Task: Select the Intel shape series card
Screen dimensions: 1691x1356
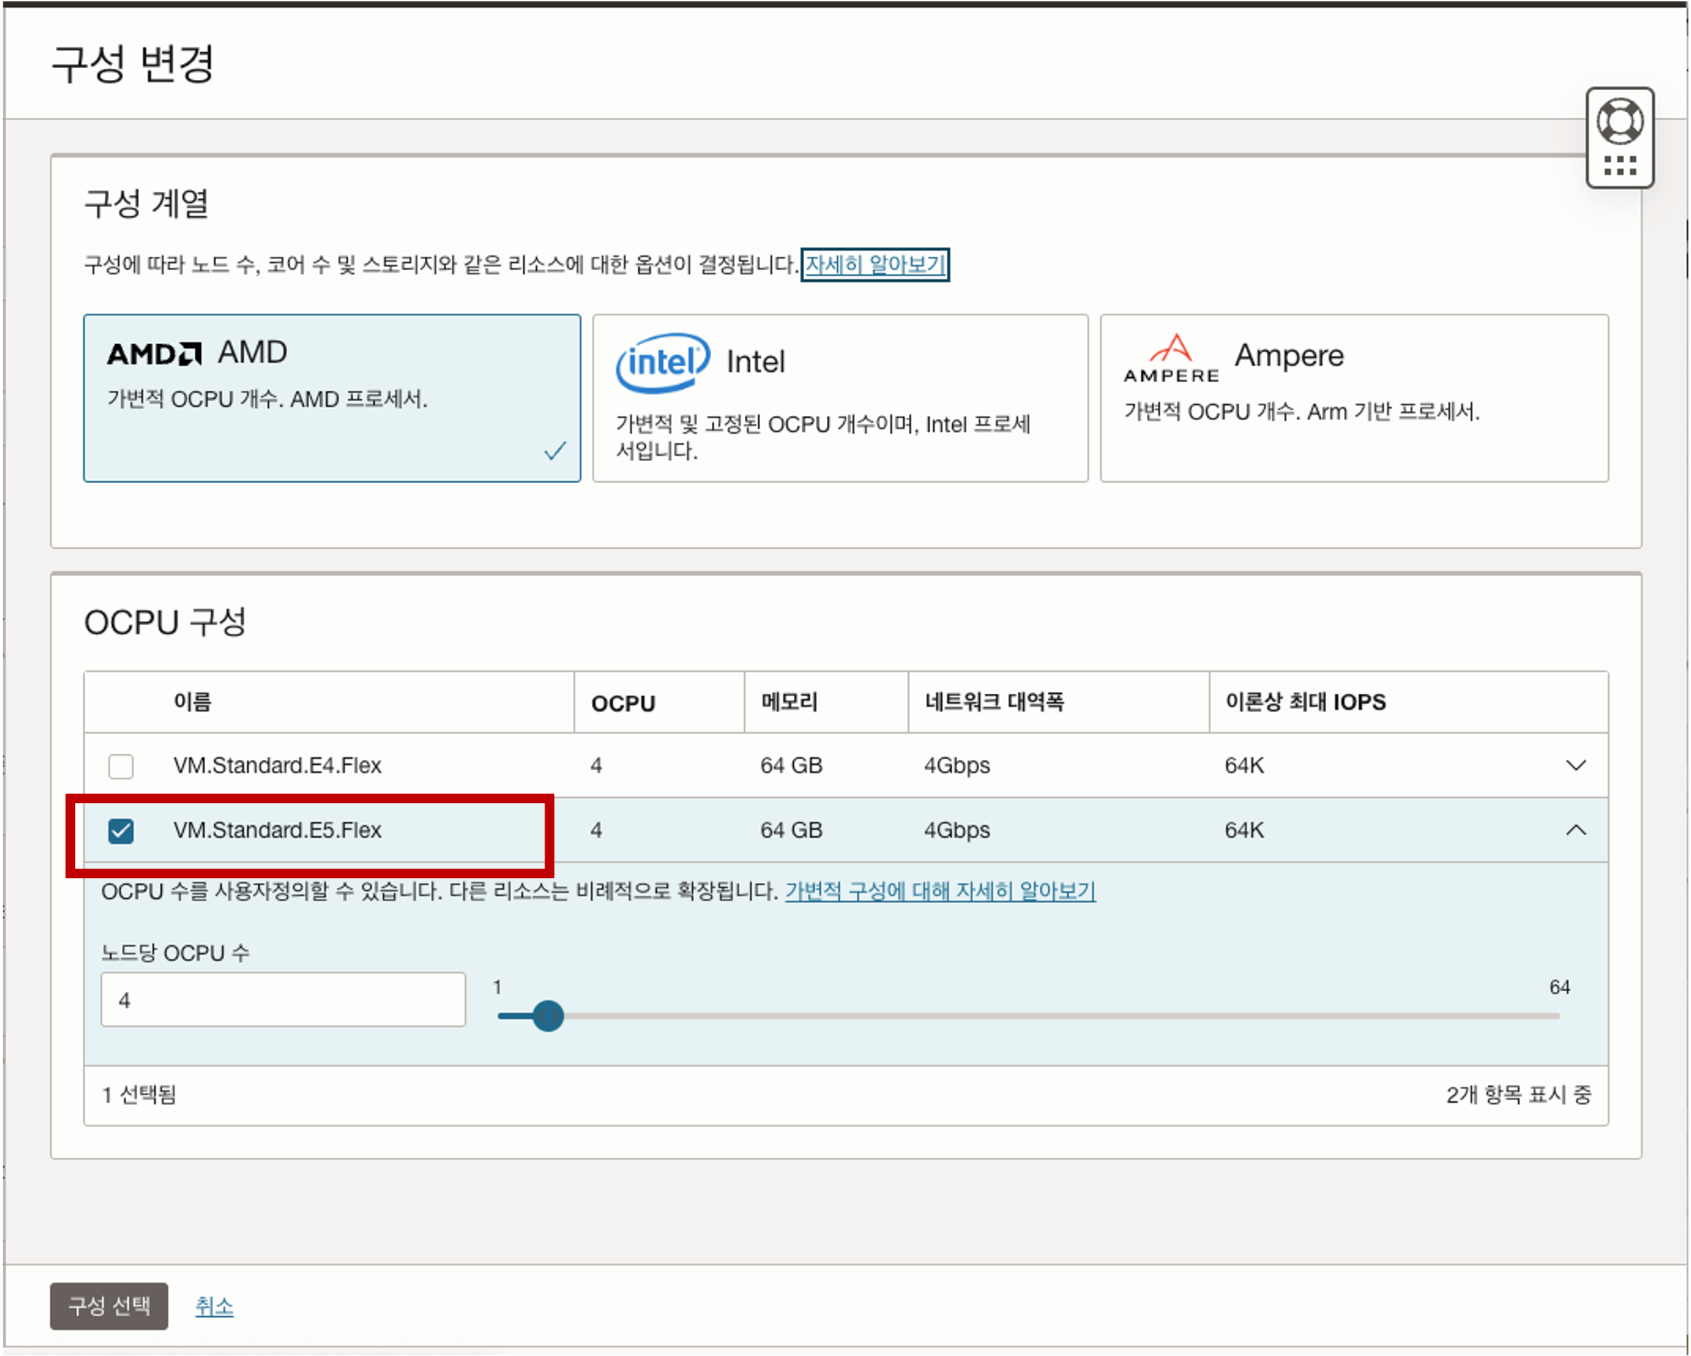Action: point(840,399)
